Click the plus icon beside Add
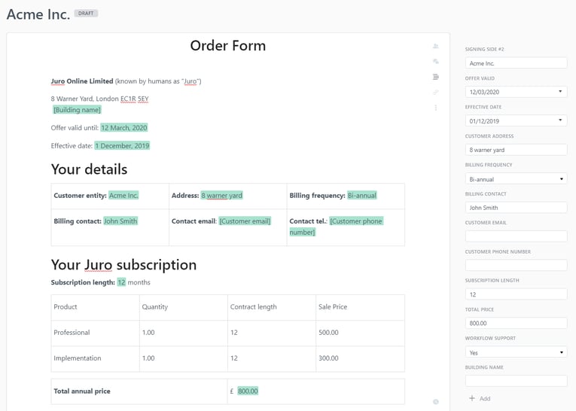Image resolution: width=576 pixels, height=411 pixels. 472,398
